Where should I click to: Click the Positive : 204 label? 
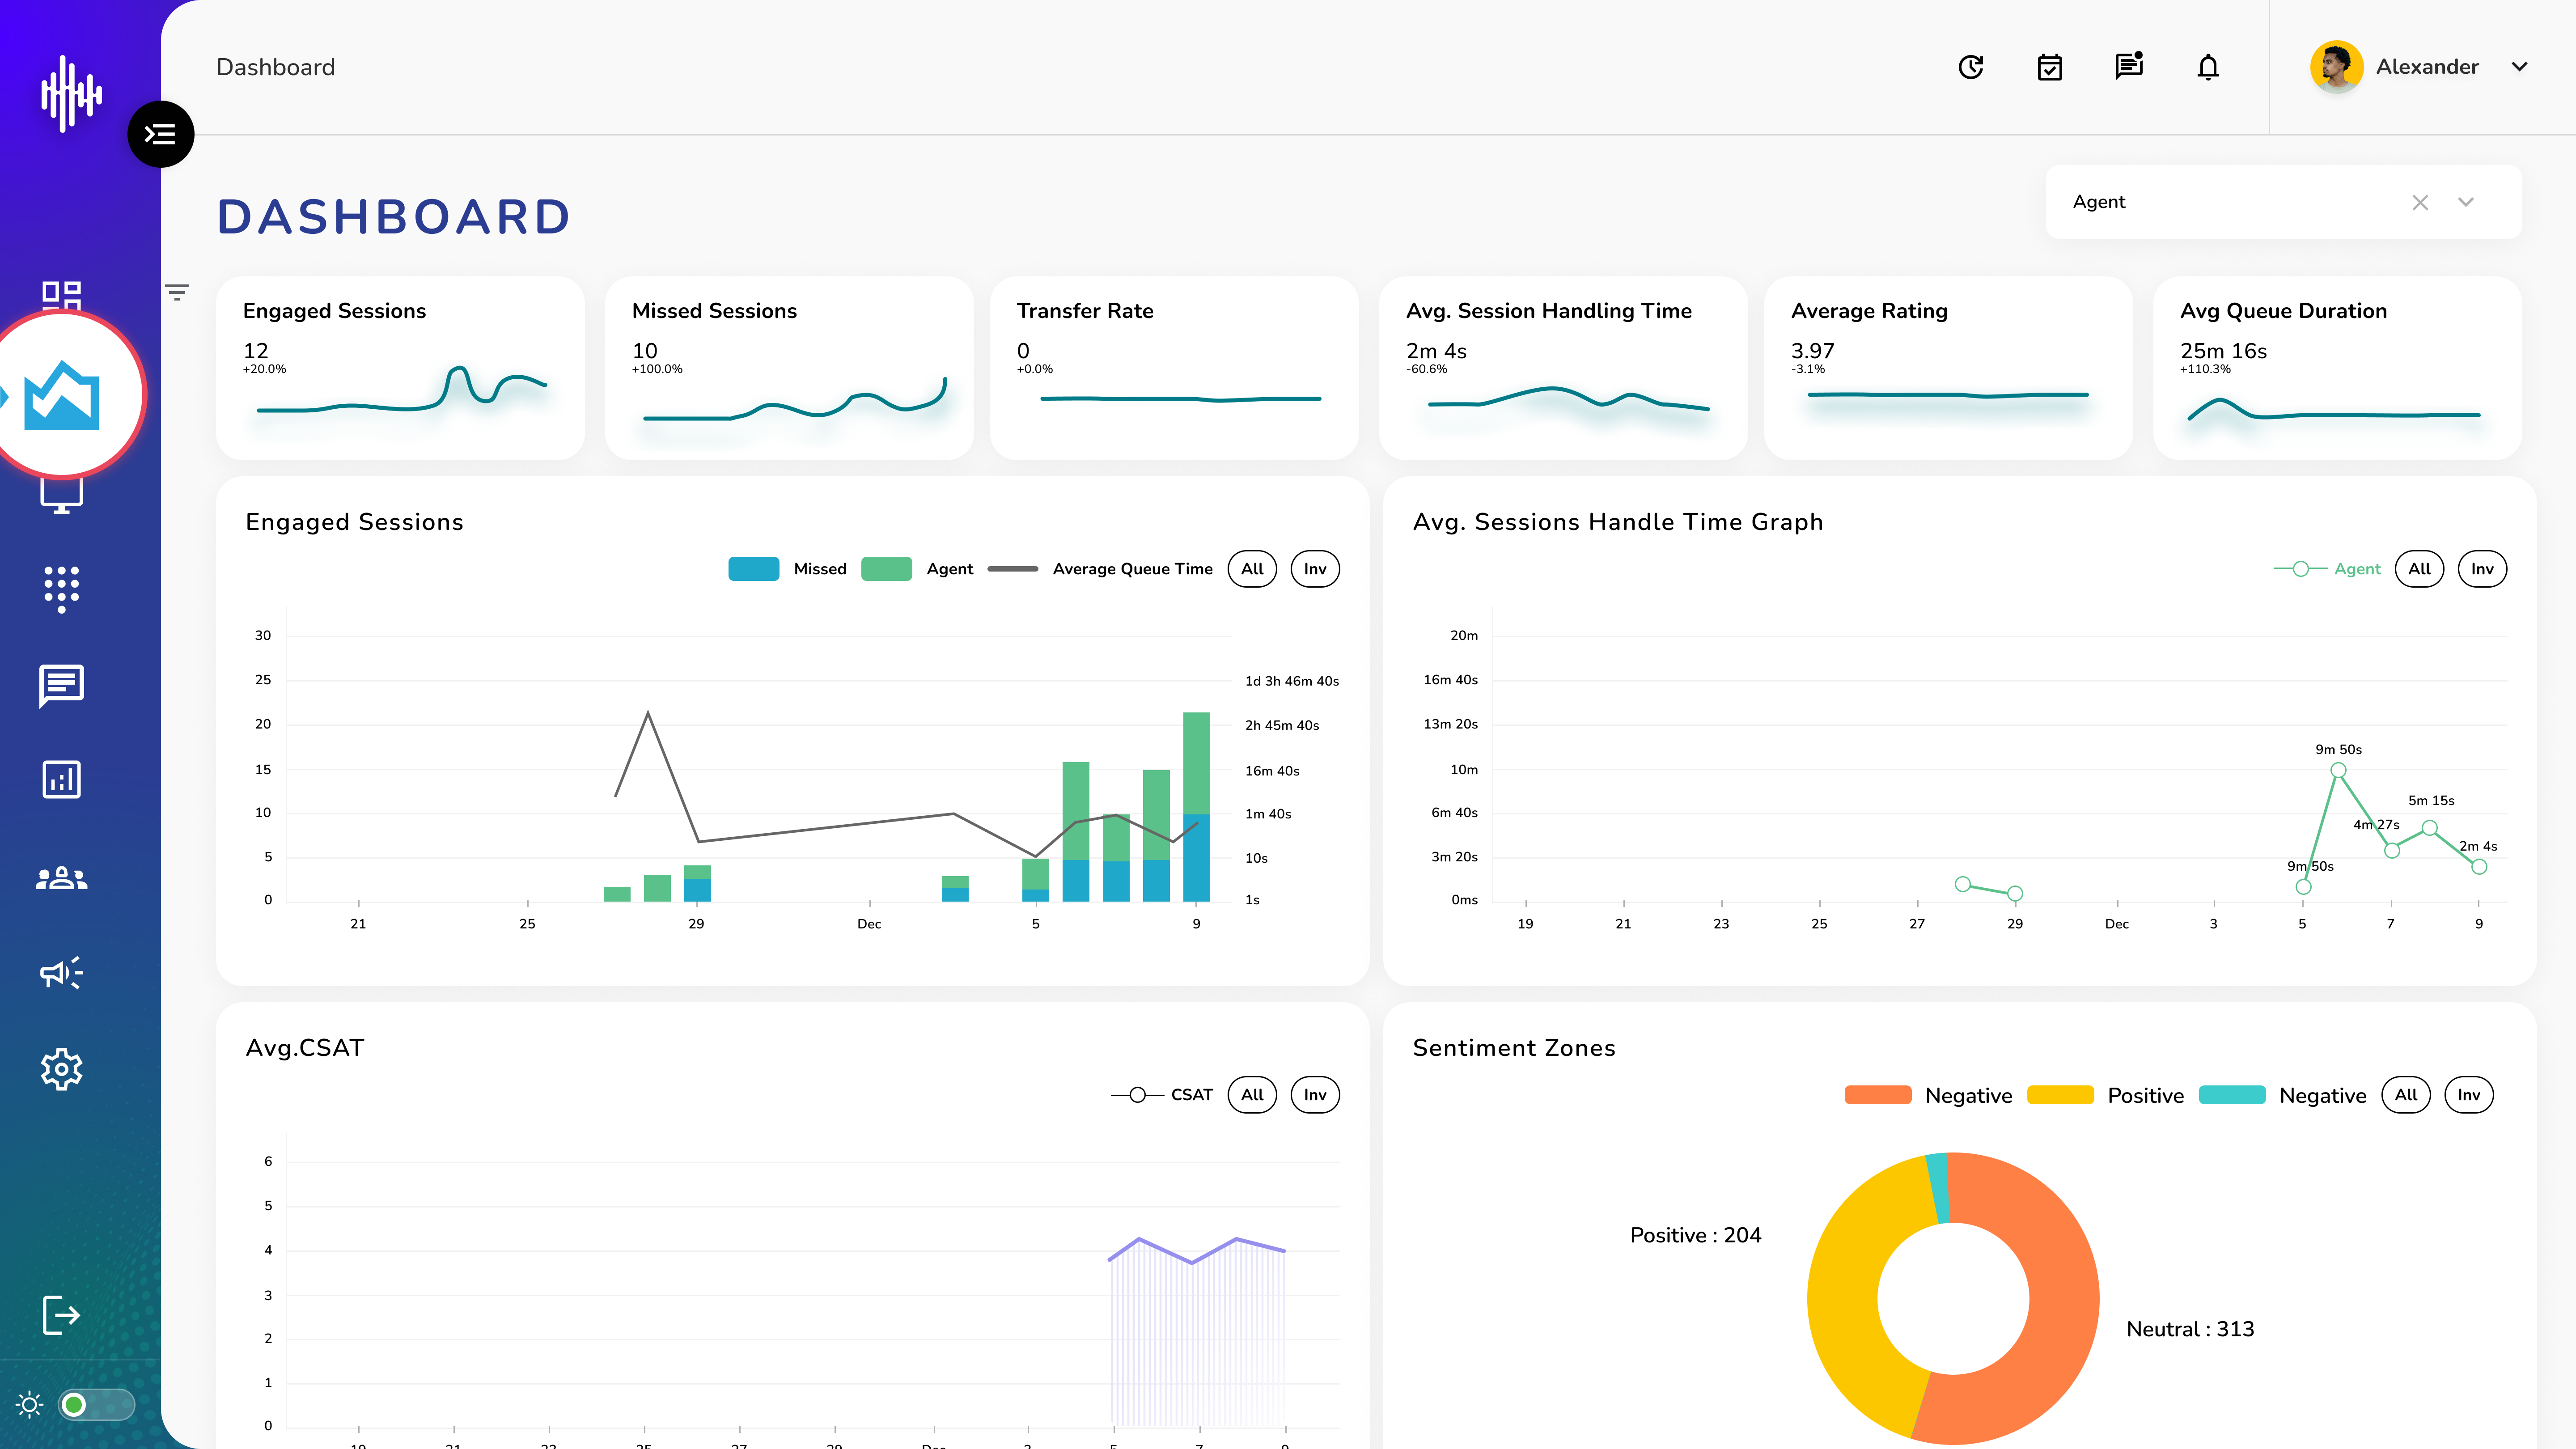[1695, 1235]
